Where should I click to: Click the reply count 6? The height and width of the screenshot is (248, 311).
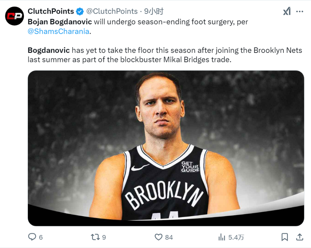[41, 238]
